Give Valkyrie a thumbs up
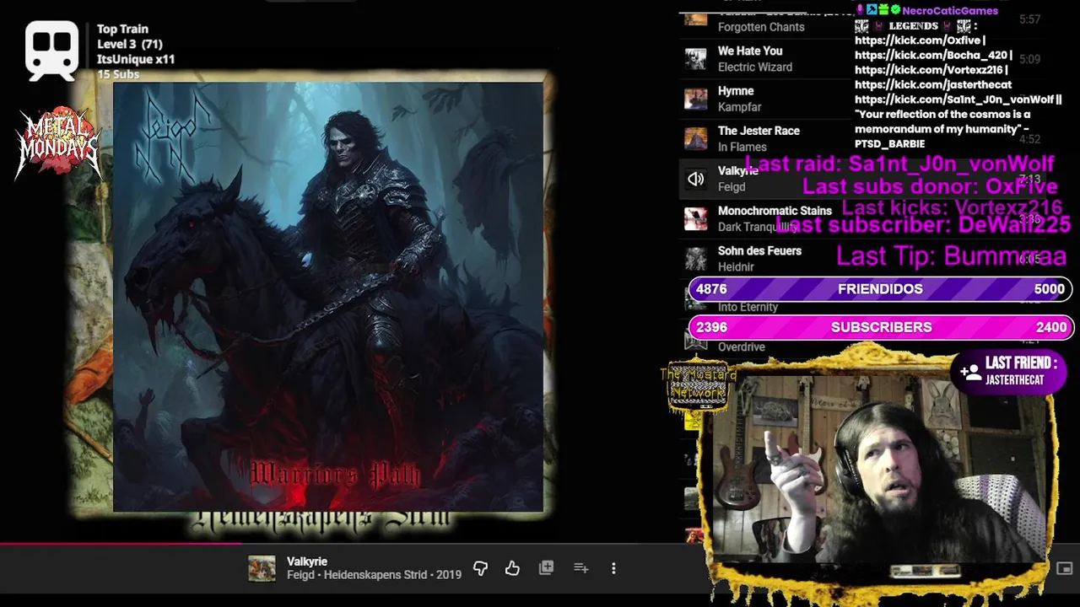 512,568
